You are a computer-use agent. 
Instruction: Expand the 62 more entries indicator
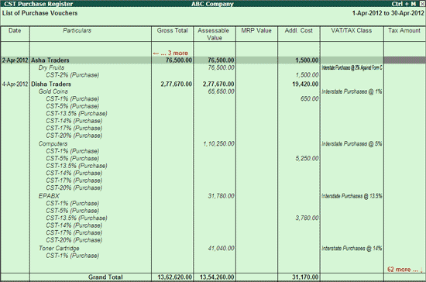point(405,270)
